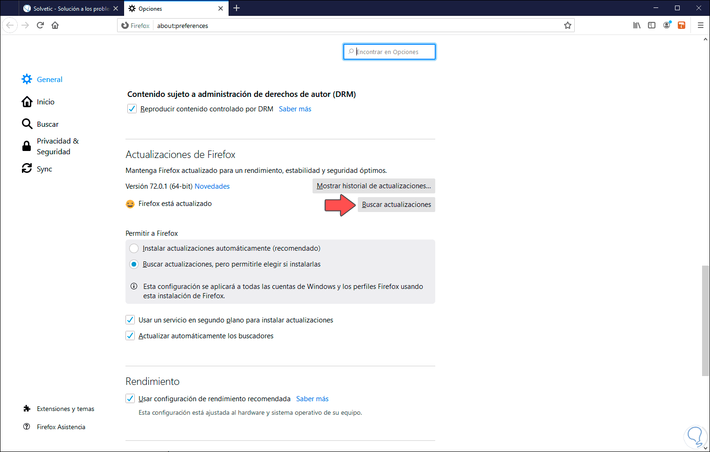Open the Library icon in toolbar

pos(637,25)
